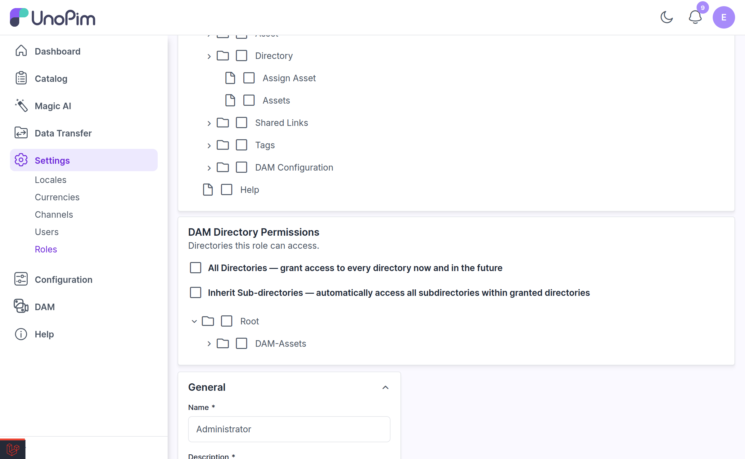Click the Catalog clipboard icon
The image size is (745, 459).
(21, 78)
